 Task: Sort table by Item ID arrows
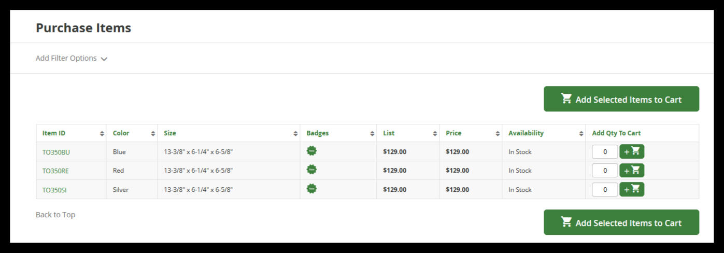click(102, 134)
